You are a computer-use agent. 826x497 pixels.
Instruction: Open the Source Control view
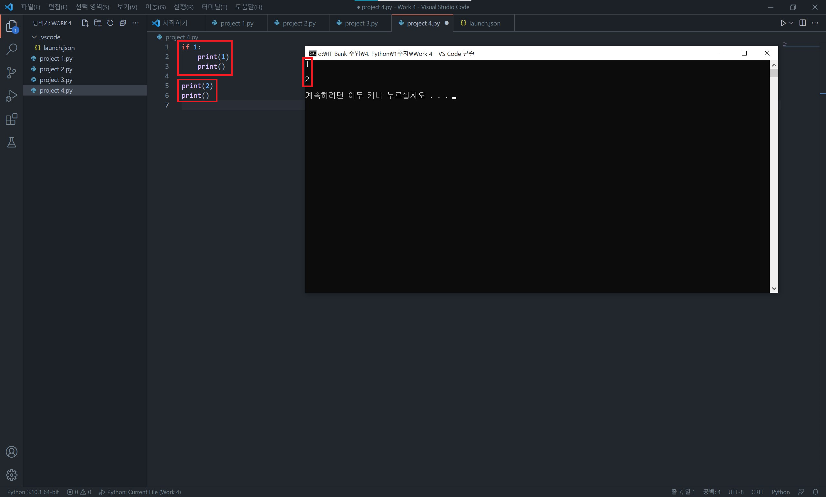[11, 72]
